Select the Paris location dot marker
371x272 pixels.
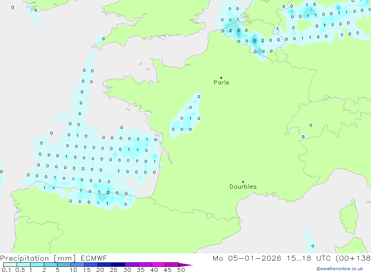point(221,78)
